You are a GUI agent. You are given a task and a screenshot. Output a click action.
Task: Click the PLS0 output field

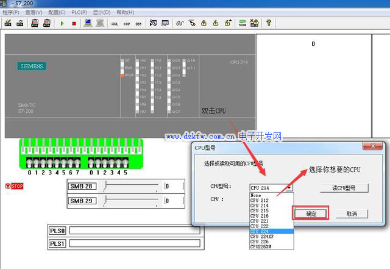click(x=134, y=231)
